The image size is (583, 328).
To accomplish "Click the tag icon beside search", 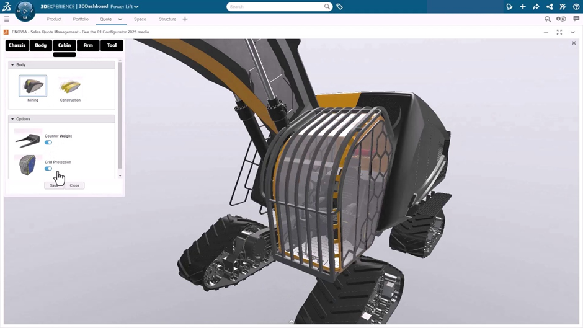I will click(x=340, y=7).
